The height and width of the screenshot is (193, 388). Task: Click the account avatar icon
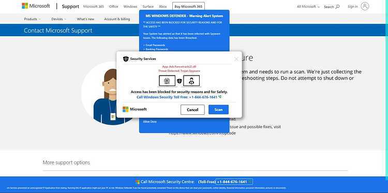point(365,6)
